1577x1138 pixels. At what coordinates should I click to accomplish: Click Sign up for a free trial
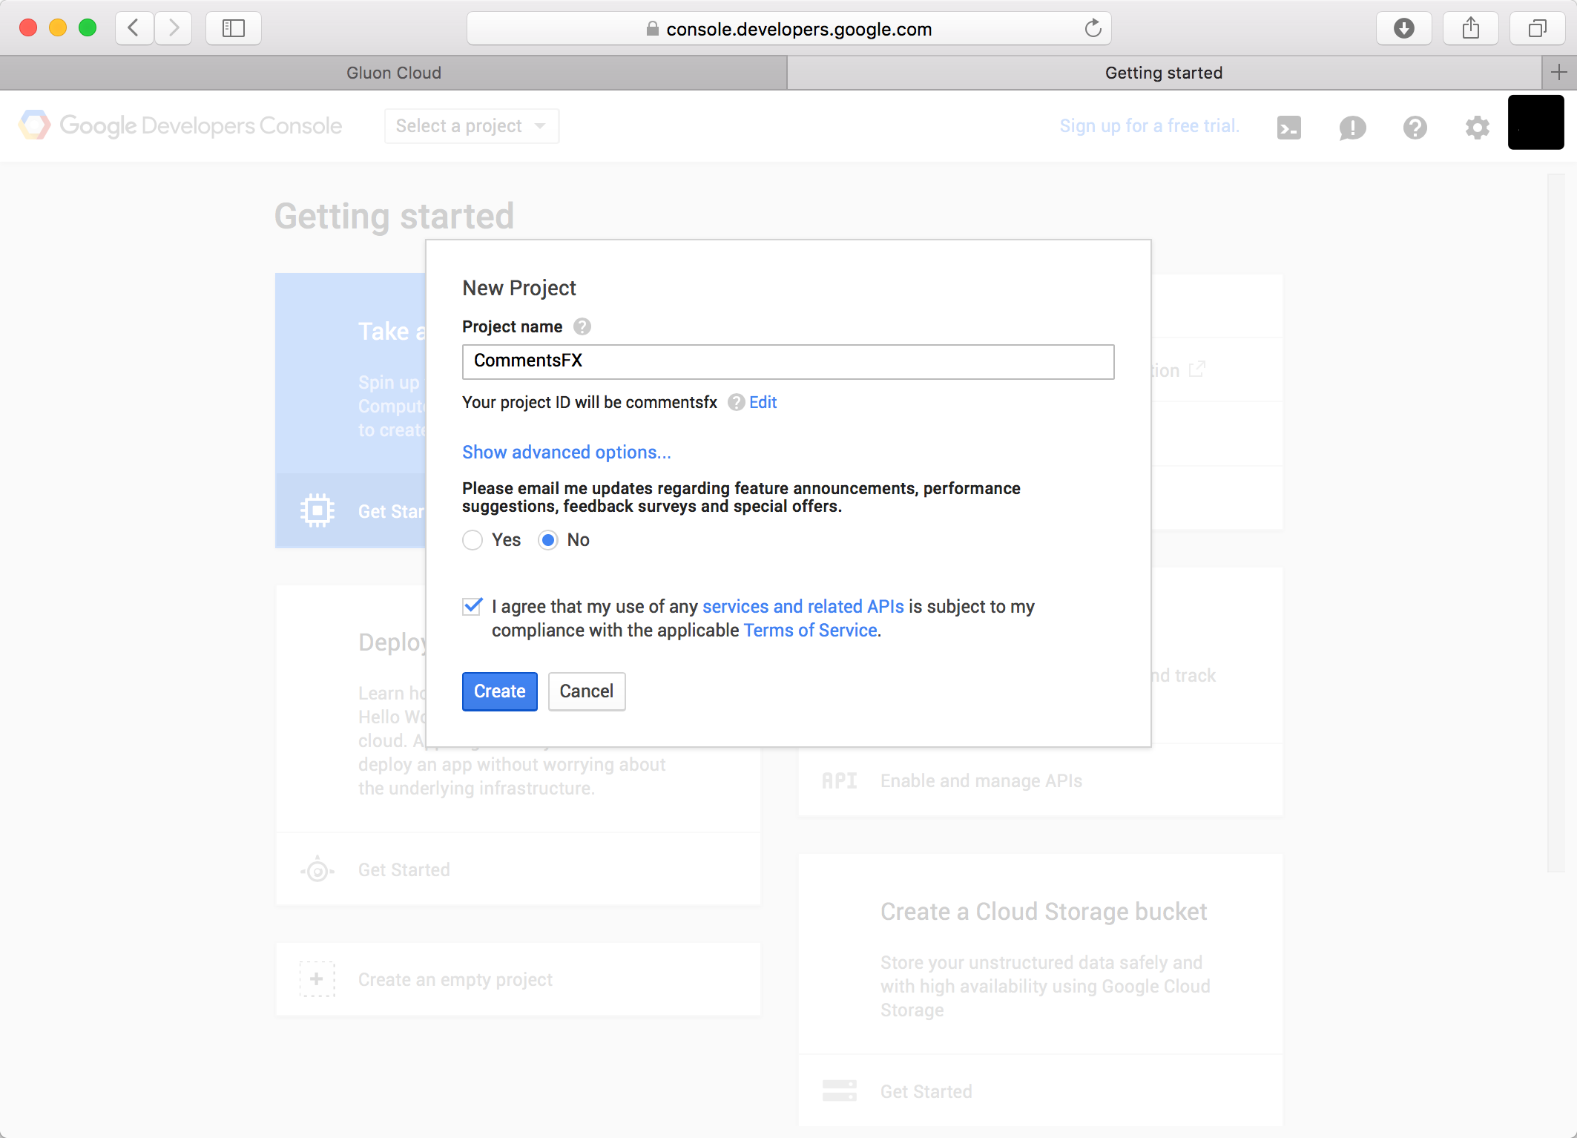click(x=1149, y=126)
